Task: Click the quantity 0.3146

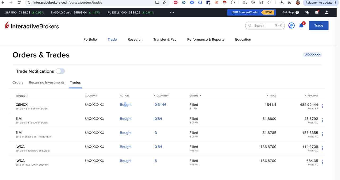Action: [x=161, y=105]
